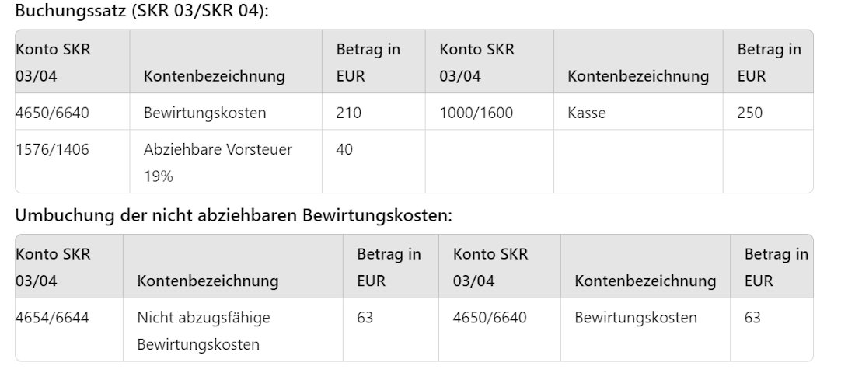This screenshot has width=855, height=373.
Task: Select the amount 40 cell
Action: pos(344,149)
